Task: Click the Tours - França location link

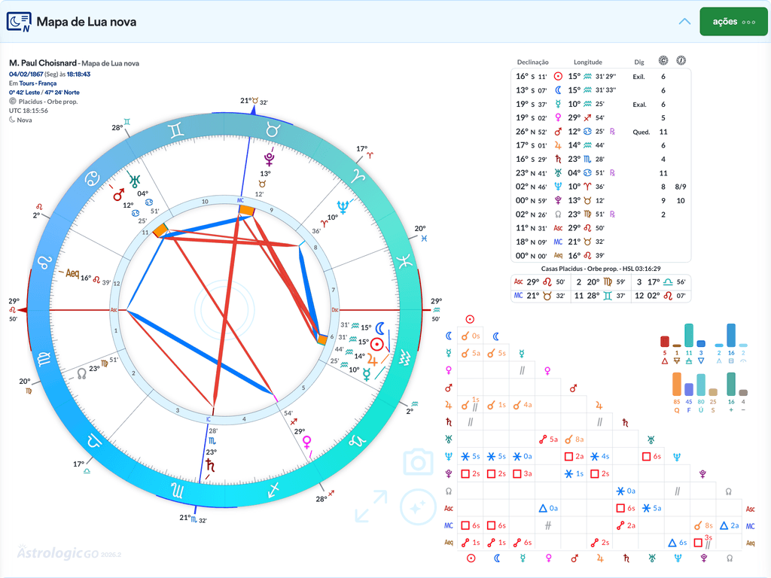Action: coord(38,83)
